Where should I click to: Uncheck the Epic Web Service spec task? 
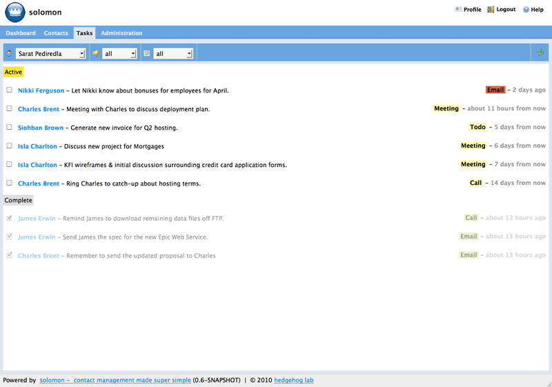(x=10, y=237)
